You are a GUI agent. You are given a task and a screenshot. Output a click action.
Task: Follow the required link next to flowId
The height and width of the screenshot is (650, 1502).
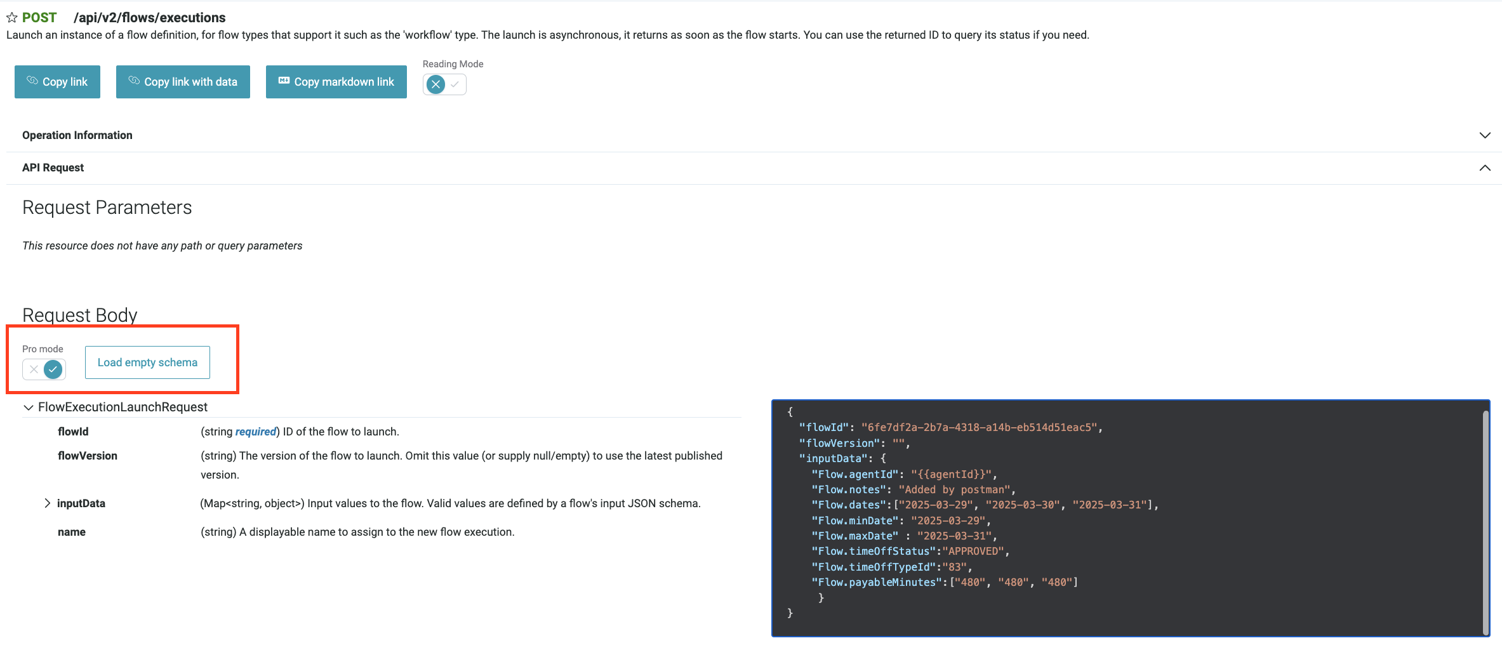255,431
